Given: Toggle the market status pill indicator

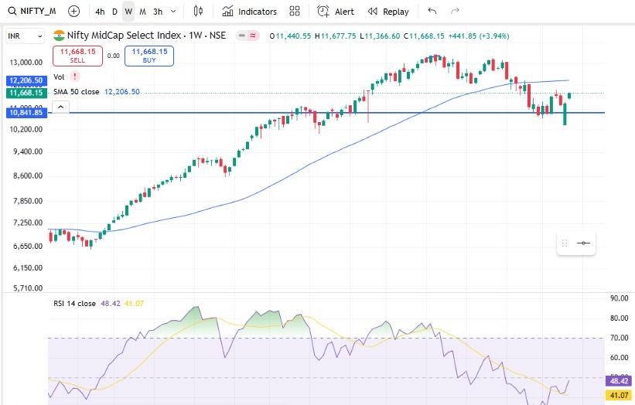Looking at the screenshot, I should tap(247, 36).
